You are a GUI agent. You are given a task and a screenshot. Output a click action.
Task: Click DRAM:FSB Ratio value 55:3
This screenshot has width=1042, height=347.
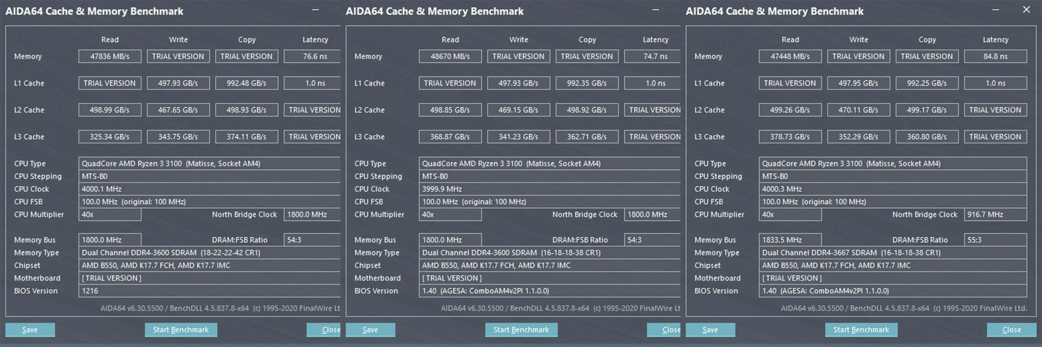pyautogui.click(x=995, y=239)
